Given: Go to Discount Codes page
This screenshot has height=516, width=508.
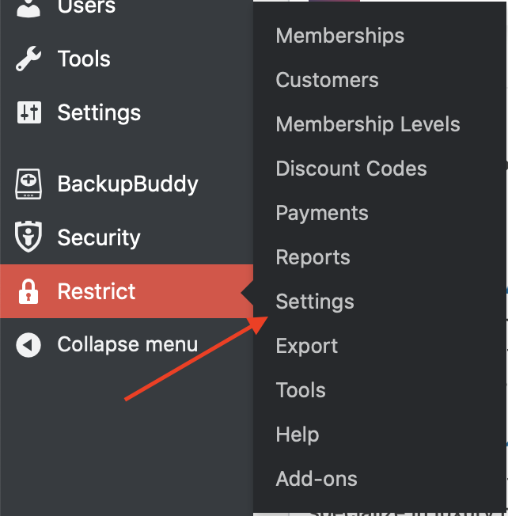Looking at the screenshot, I should [x=351, y=169].
